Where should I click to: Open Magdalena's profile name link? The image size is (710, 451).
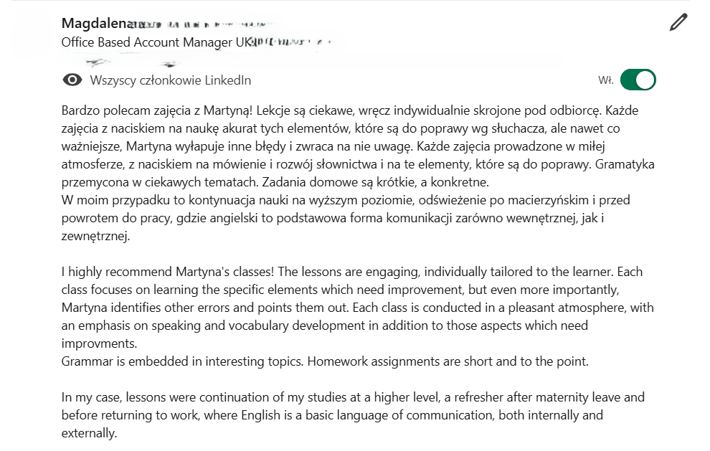[98, 23]
